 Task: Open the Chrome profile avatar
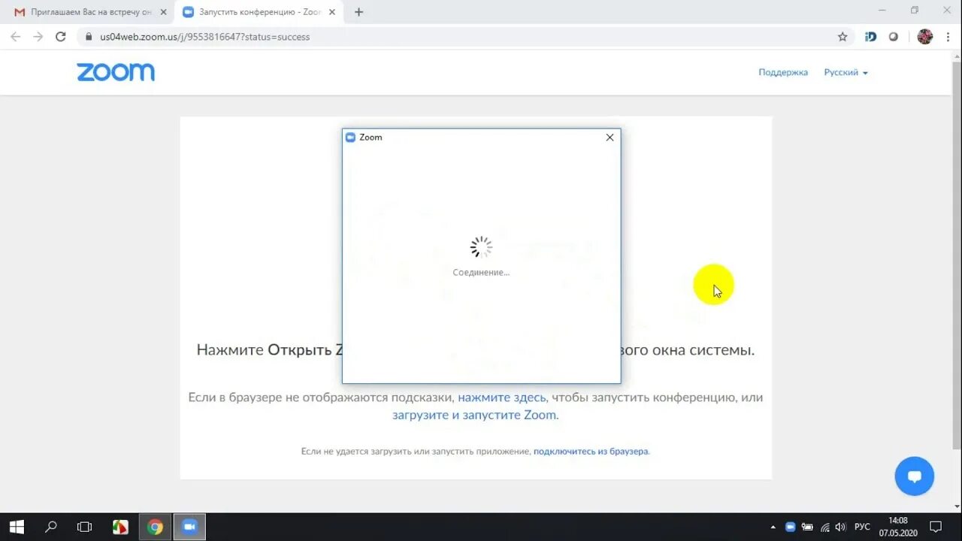pos(925,37)
